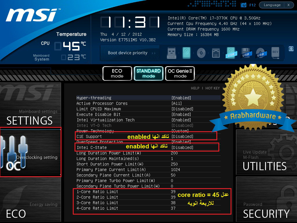The height and width of the screenshot is (223, 297).
Task: Switch to ECO mode
Action: pos(117,73)
